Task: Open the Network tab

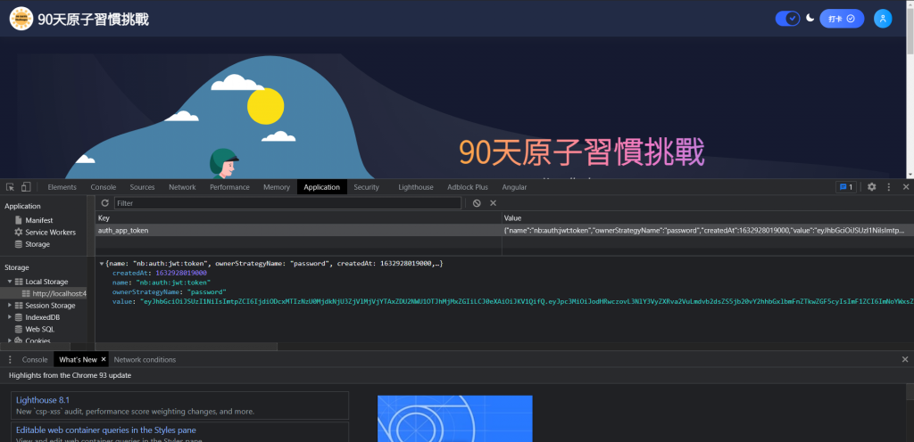Action: pyautogui.click(x=182, y=186)
